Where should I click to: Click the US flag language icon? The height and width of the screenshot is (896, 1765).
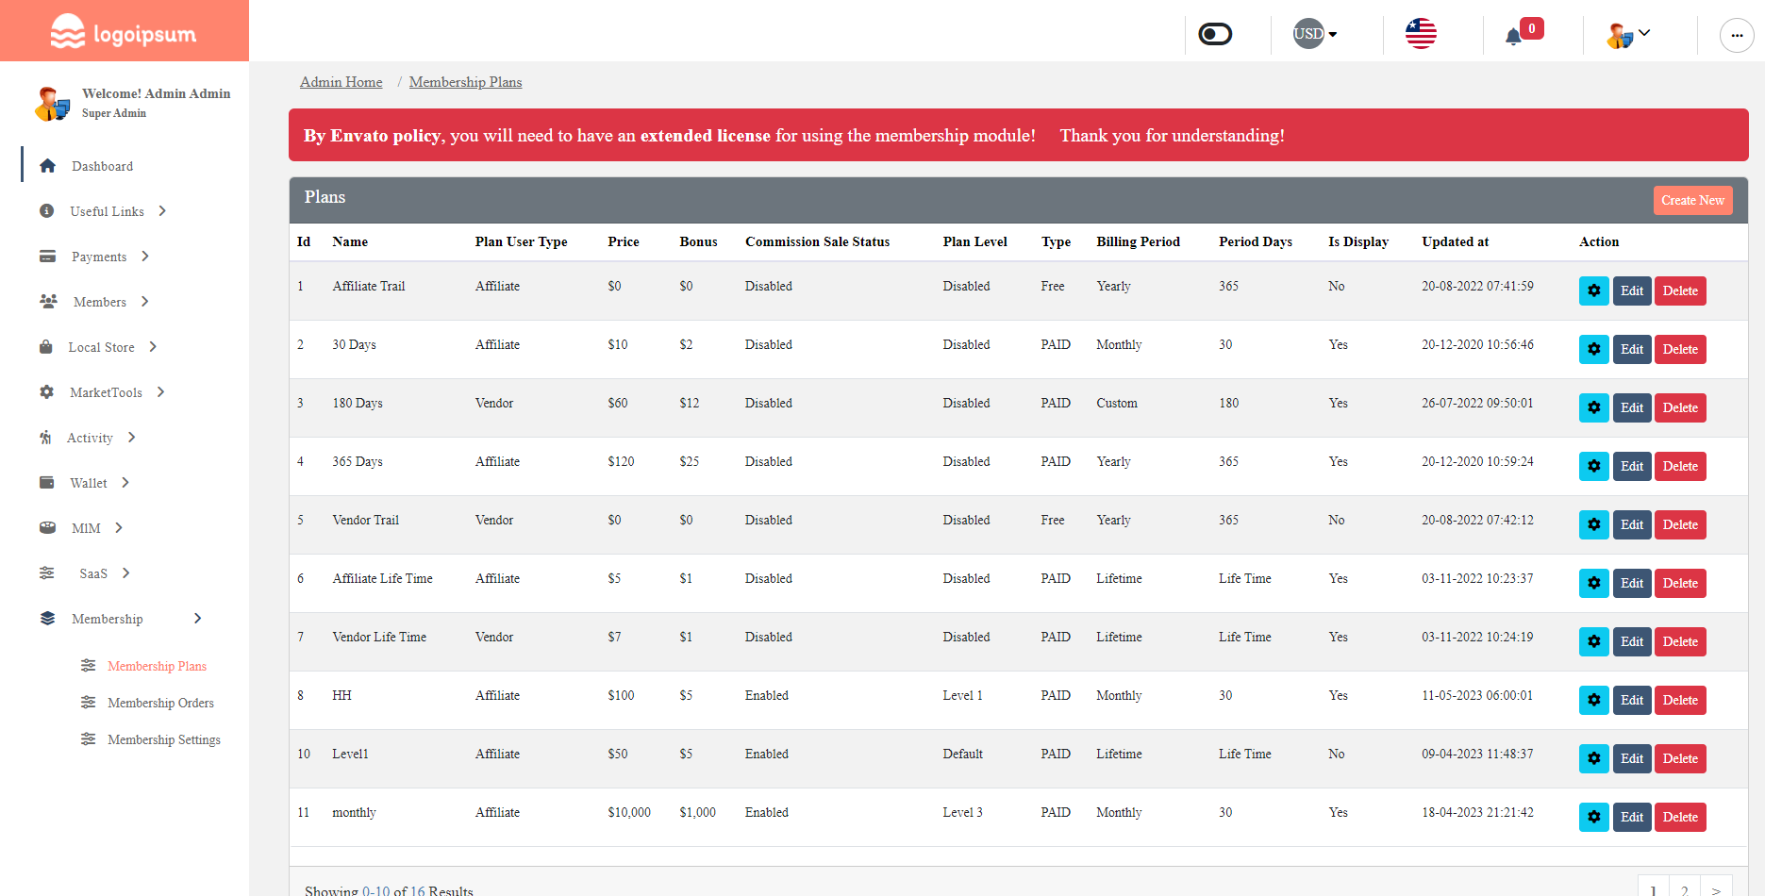(x=1421, y=34)
